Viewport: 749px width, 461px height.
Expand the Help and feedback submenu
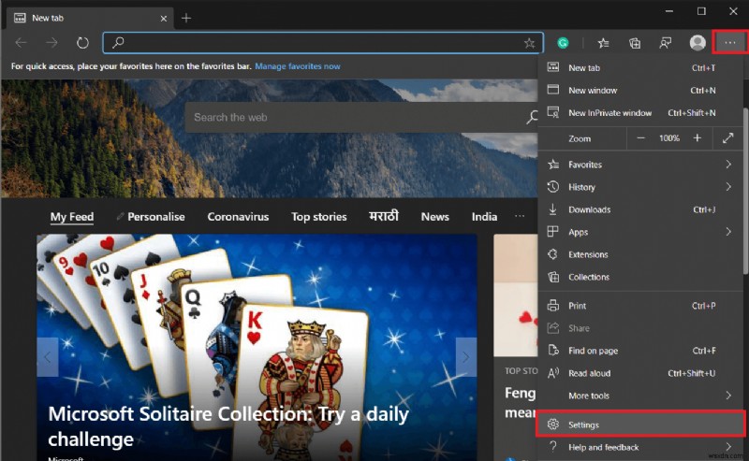tap(640, 447)
